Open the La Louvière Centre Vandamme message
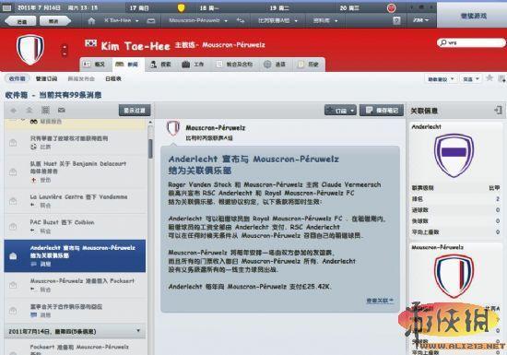The height and width of the screenshot is (355, 507). pos(75,200)
